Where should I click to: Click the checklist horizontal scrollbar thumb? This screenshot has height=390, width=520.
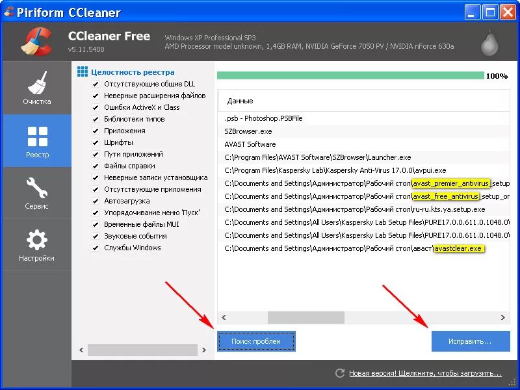point(142,350)
